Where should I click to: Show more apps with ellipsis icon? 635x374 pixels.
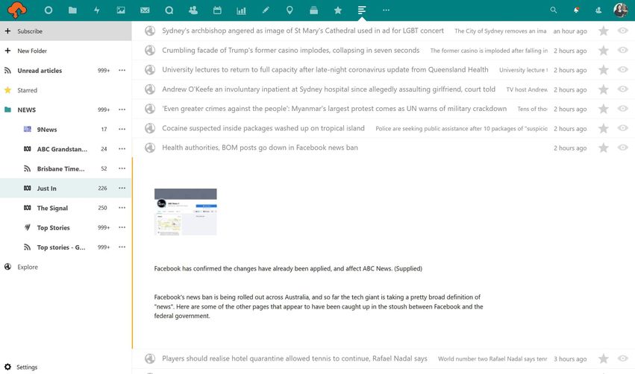[386, 10]
